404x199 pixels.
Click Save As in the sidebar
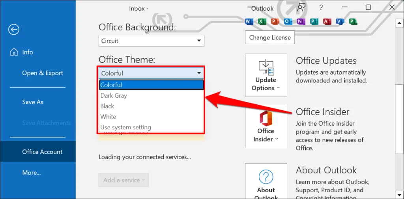pyautogui.click(x=33, y=102)
